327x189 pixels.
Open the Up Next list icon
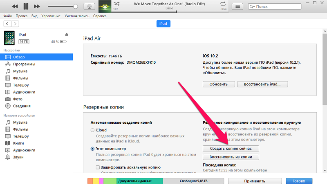[x=238, y=7]
